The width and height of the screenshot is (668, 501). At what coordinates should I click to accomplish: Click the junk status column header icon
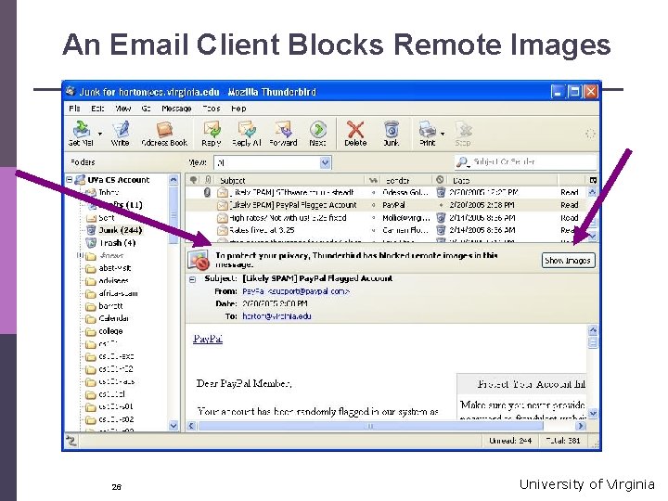[440, 180]
